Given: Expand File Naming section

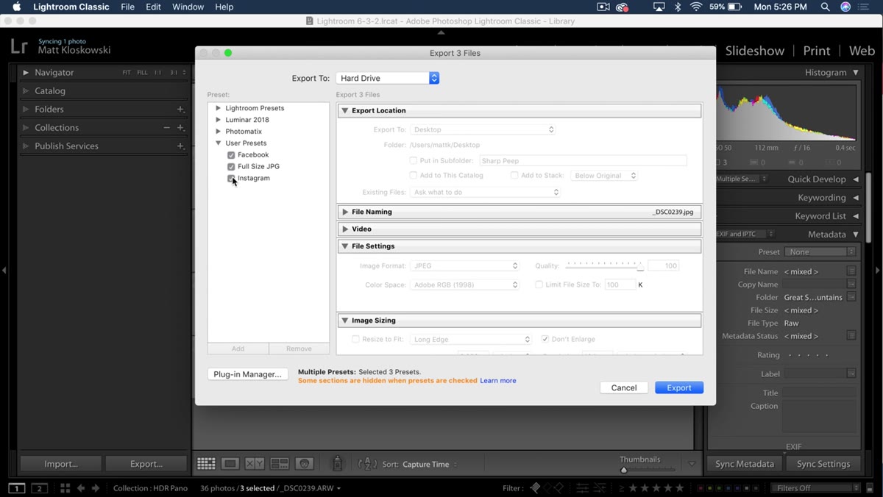Looking at the screenshot, I should pos(345,212).
